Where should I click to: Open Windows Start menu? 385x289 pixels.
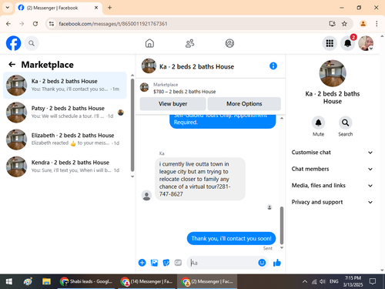click(9, 281)
